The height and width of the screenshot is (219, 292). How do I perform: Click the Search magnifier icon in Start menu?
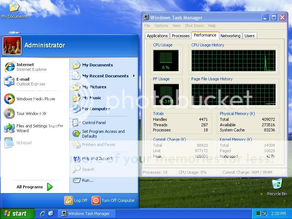click(x=76, y=169)
